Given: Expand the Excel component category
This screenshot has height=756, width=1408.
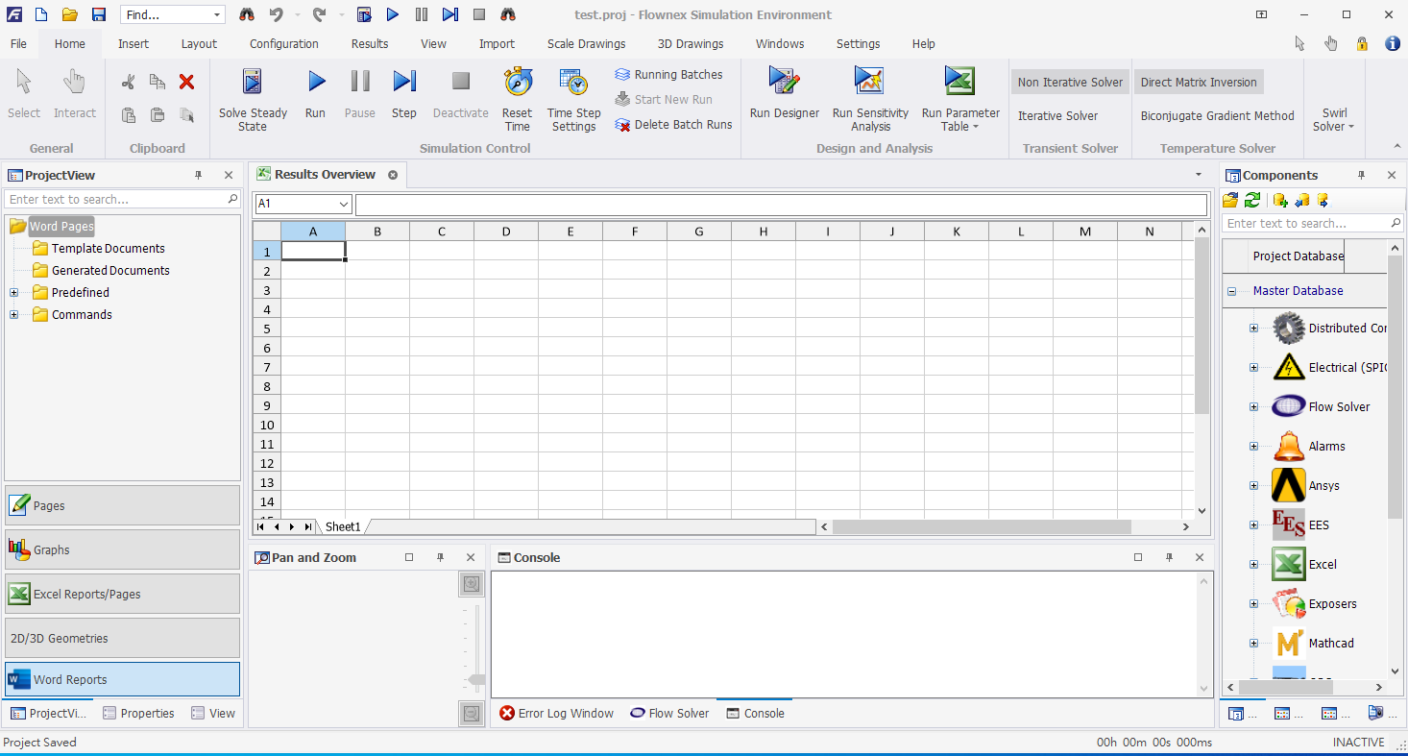Looking at the screenshot, I should (1253, 565).
